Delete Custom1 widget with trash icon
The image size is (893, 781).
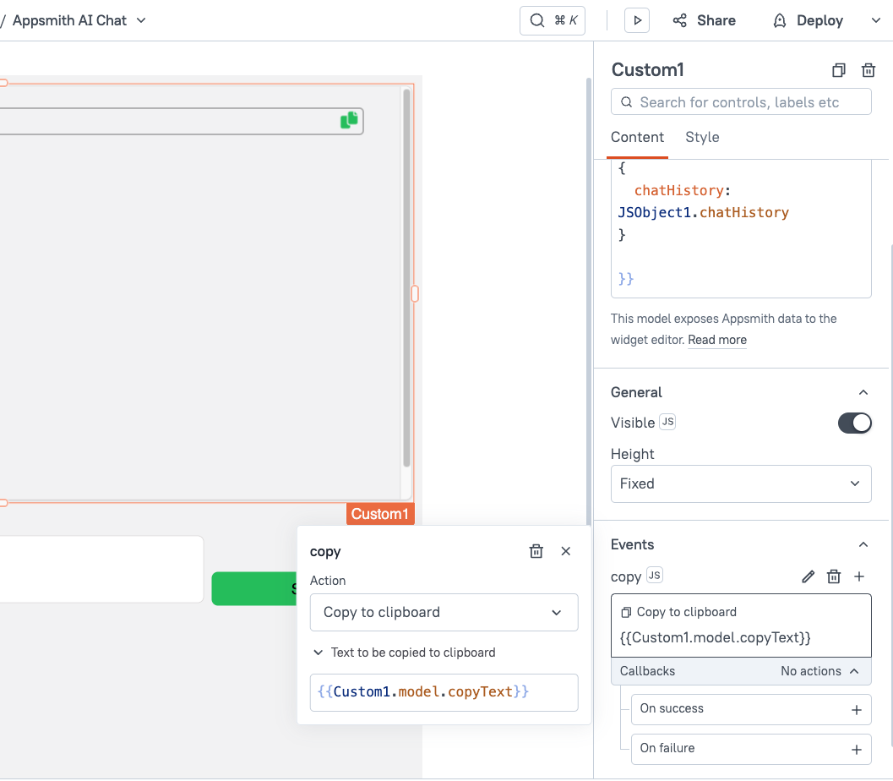tap(868, 70)
